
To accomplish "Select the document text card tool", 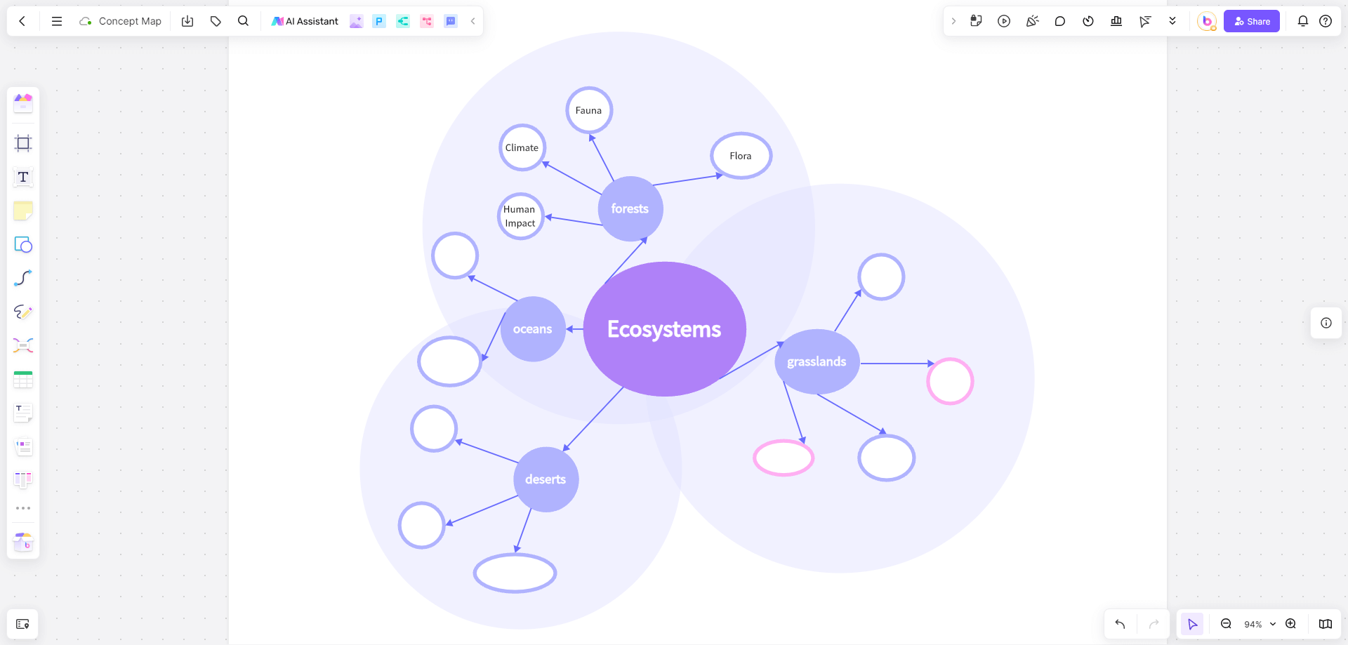I will pyautogui.click(x=23, y=413).
